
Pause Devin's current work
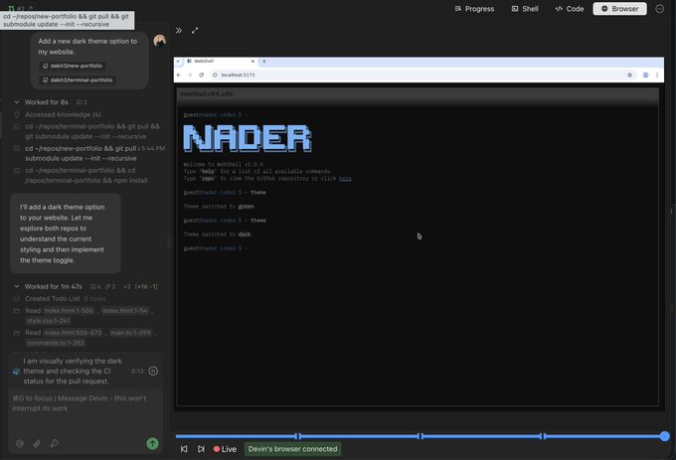(153, 371)
